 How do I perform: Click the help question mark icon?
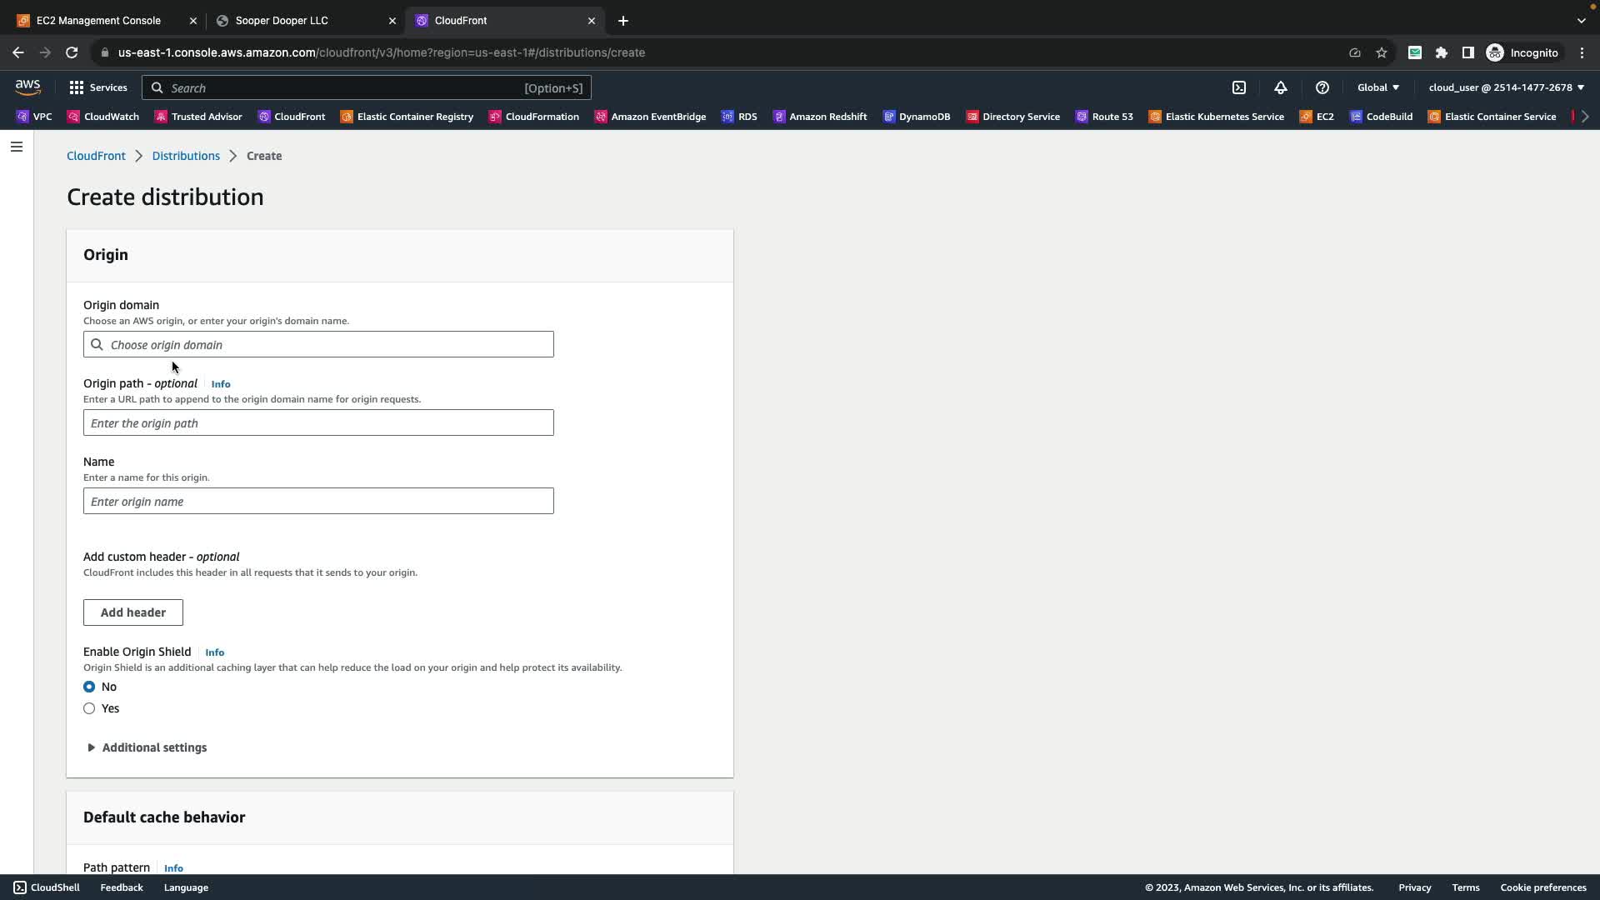point(1322,87)
